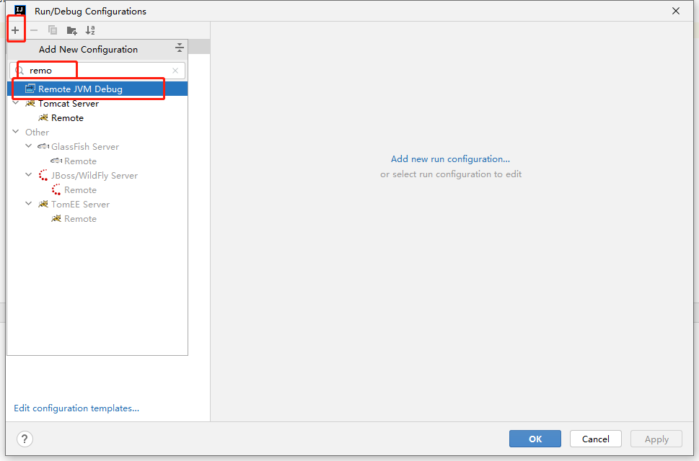The height and width of the screenshot is (461, 699).
Task: Click the collapse icon beside Add New Configuration
Action: click(179, 48)
